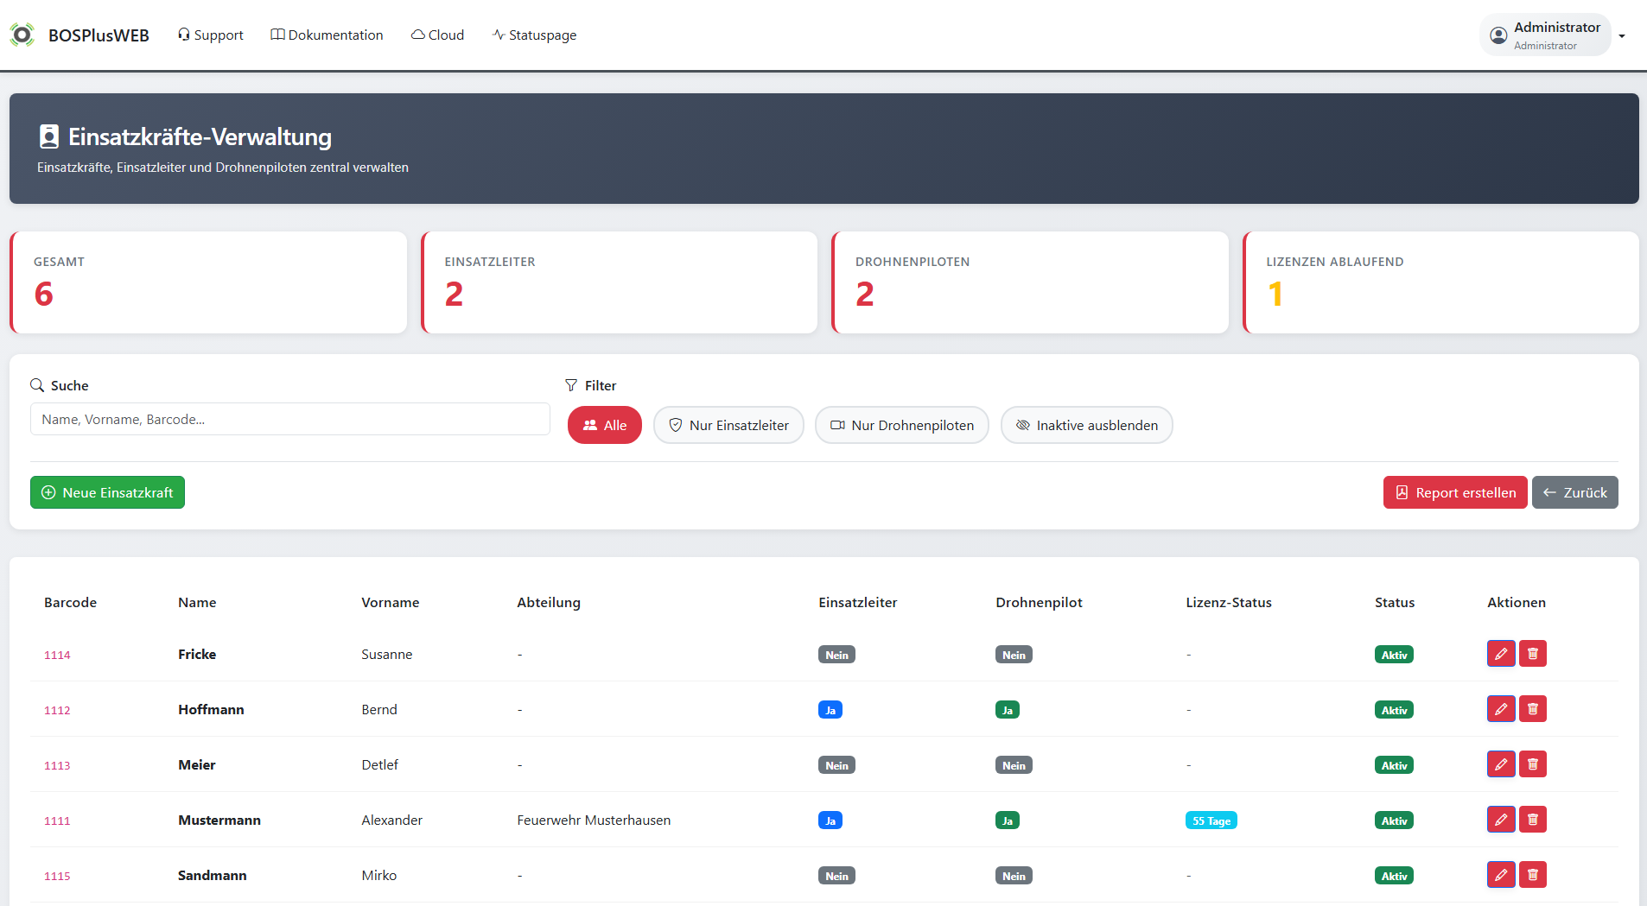The height and width of the screenshot is (906, 1647).
Task: Click the Name, Vorname, Barcode search field
Action: tap(289, 419)
